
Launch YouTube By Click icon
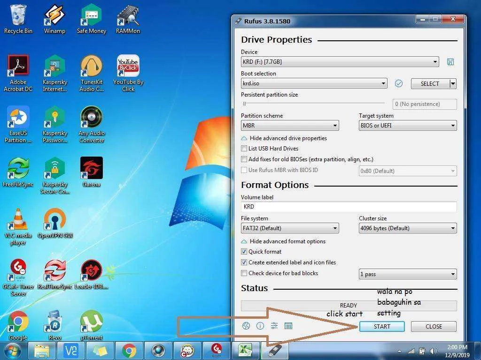tap(128, 74)
